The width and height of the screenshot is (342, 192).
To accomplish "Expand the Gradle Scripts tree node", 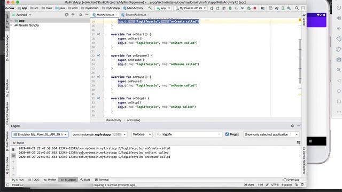I will pyautogui.click(x=11, y=25).
